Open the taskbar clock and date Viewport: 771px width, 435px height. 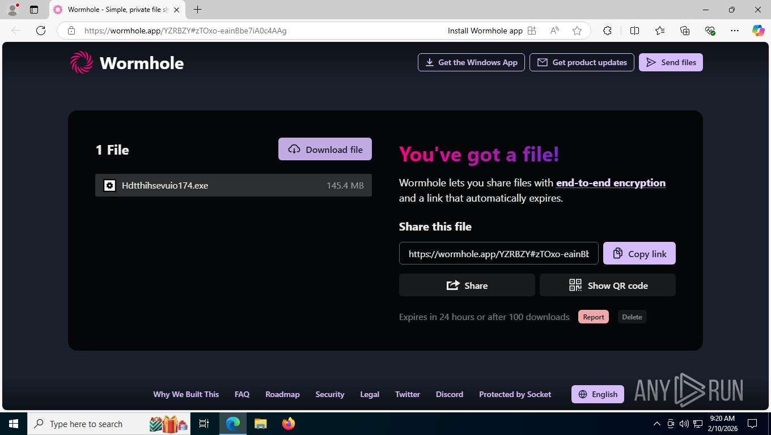(722, 424)
